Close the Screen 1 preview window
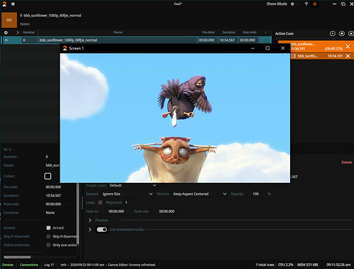The height and width of the screenshot is (269, 354). (x=283, y=48)
